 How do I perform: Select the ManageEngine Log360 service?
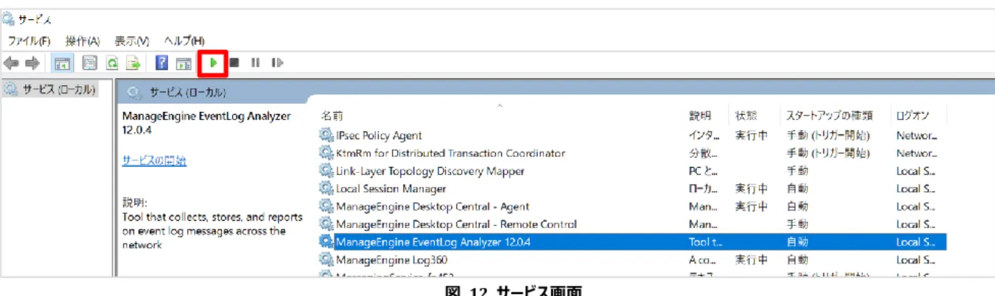392,260
